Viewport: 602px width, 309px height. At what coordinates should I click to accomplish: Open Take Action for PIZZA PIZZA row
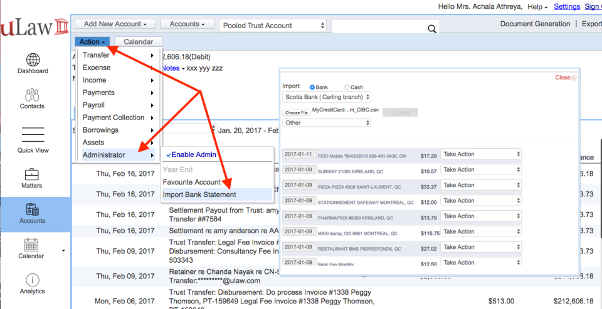tap(481, 185)
